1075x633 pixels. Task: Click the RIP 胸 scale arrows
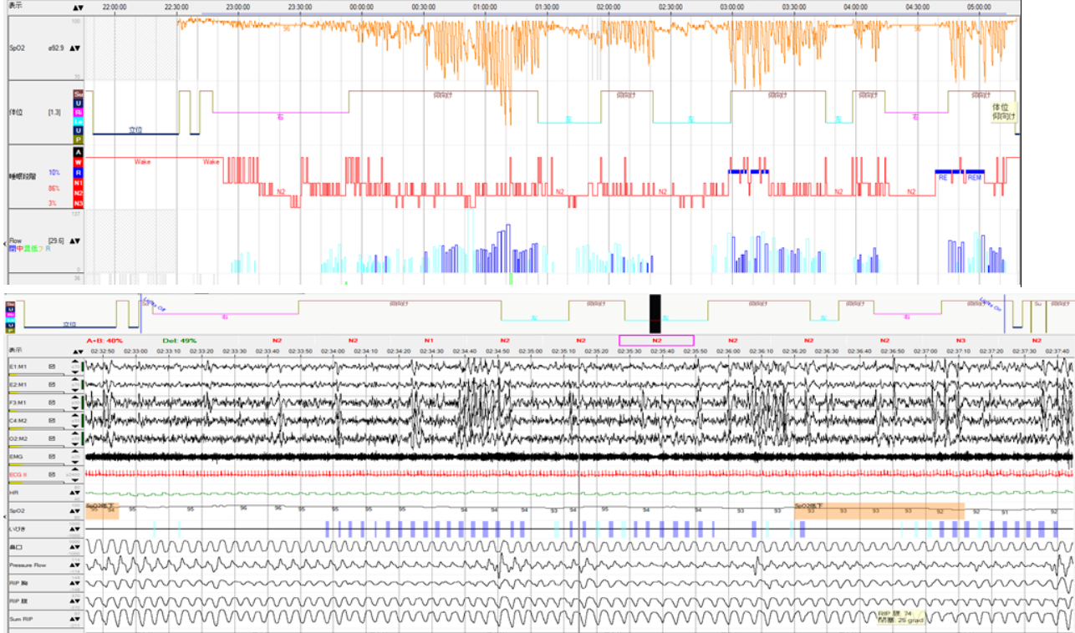point(75,583)
